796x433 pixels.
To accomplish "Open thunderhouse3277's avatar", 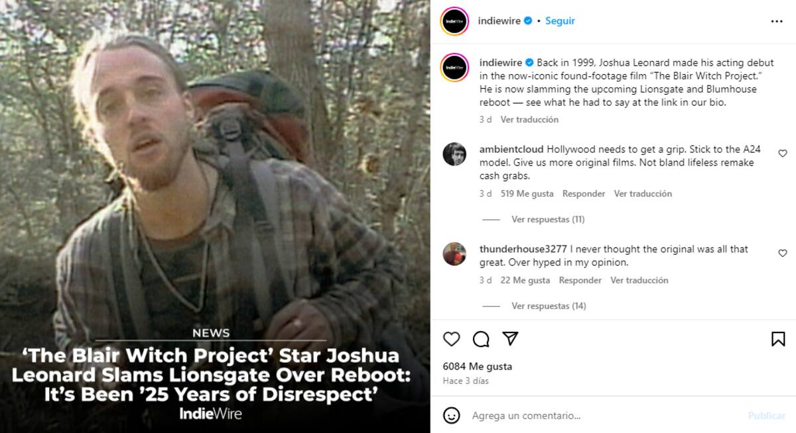I will [454, 254].
